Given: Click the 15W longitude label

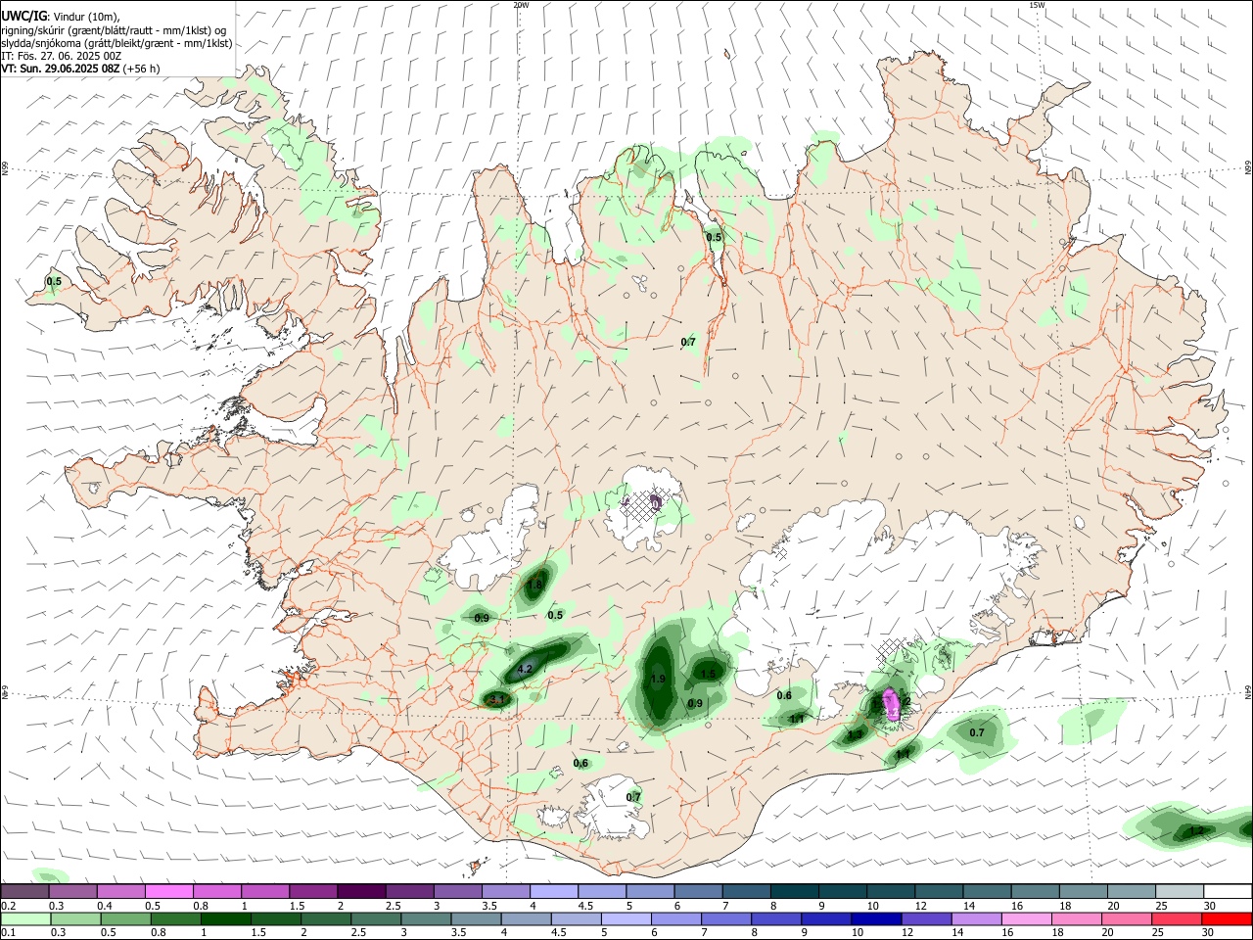Looking at the screenshot, I should coord(1037,5).
